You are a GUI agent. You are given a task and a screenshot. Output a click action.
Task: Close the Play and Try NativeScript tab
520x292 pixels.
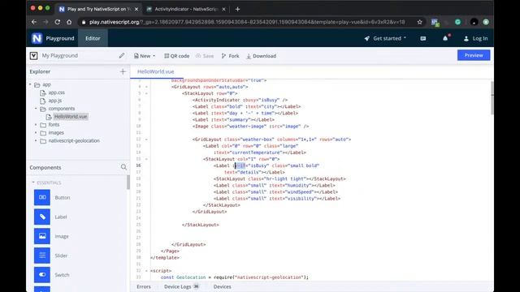coord(136,9)
